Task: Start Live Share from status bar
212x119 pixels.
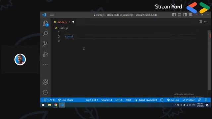Action: coord(66,100)
